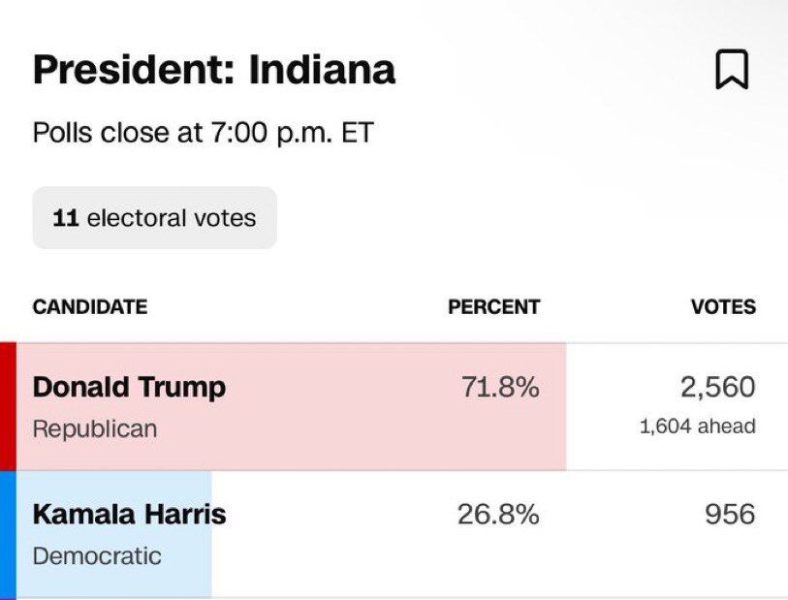Click the red Republican color bar
788x600 pixels.
[8, 406]
